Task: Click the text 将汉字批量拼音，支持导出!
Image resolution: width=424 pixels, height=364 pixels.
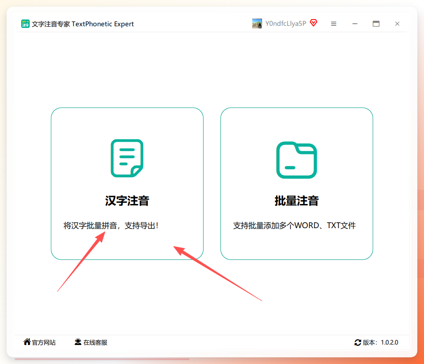Action: (x=111, y=226)
